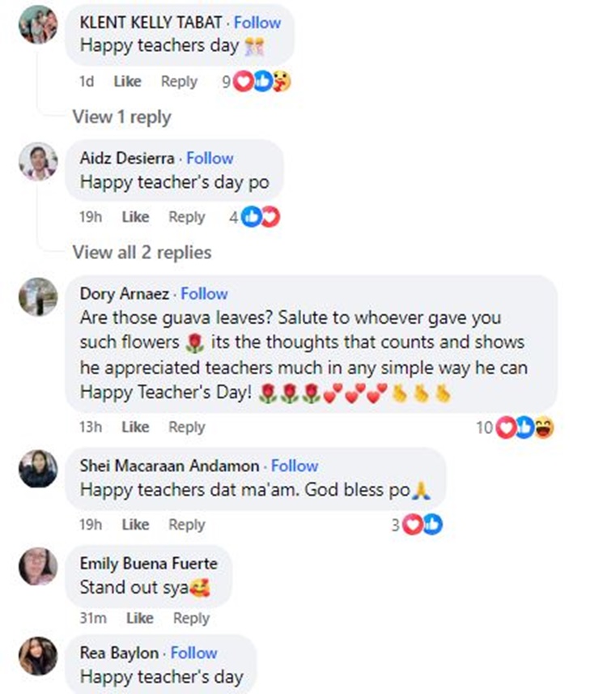
Task: Expand "View 1 reply" under Klent's comment
Action: click(121, 117)
